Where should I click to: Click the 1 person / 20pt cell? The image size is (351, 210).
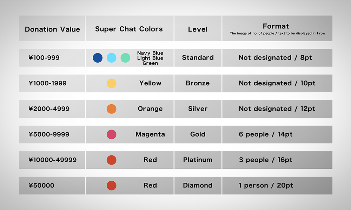click(277, 185)
